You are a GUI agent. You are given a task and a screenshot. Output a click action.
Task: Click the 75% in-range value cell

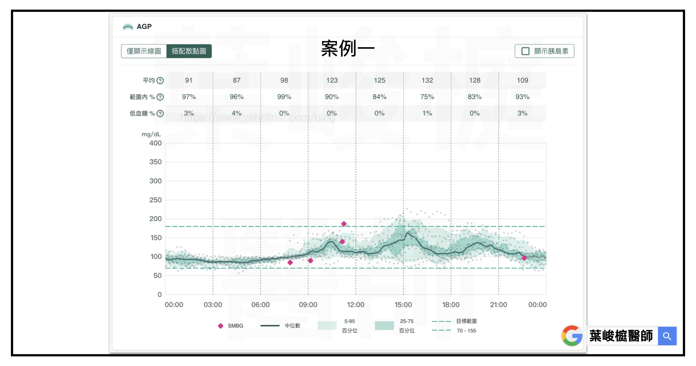pos(427,97)
